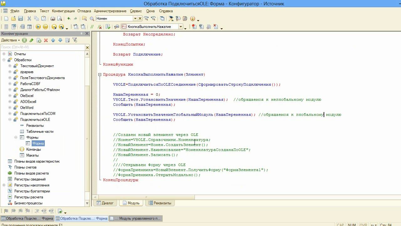Viewport: 401px width, 226px height.
Task: Open the procedure list dropdown КнопкаВыполнитьНажатие
Action: [181, 27]
